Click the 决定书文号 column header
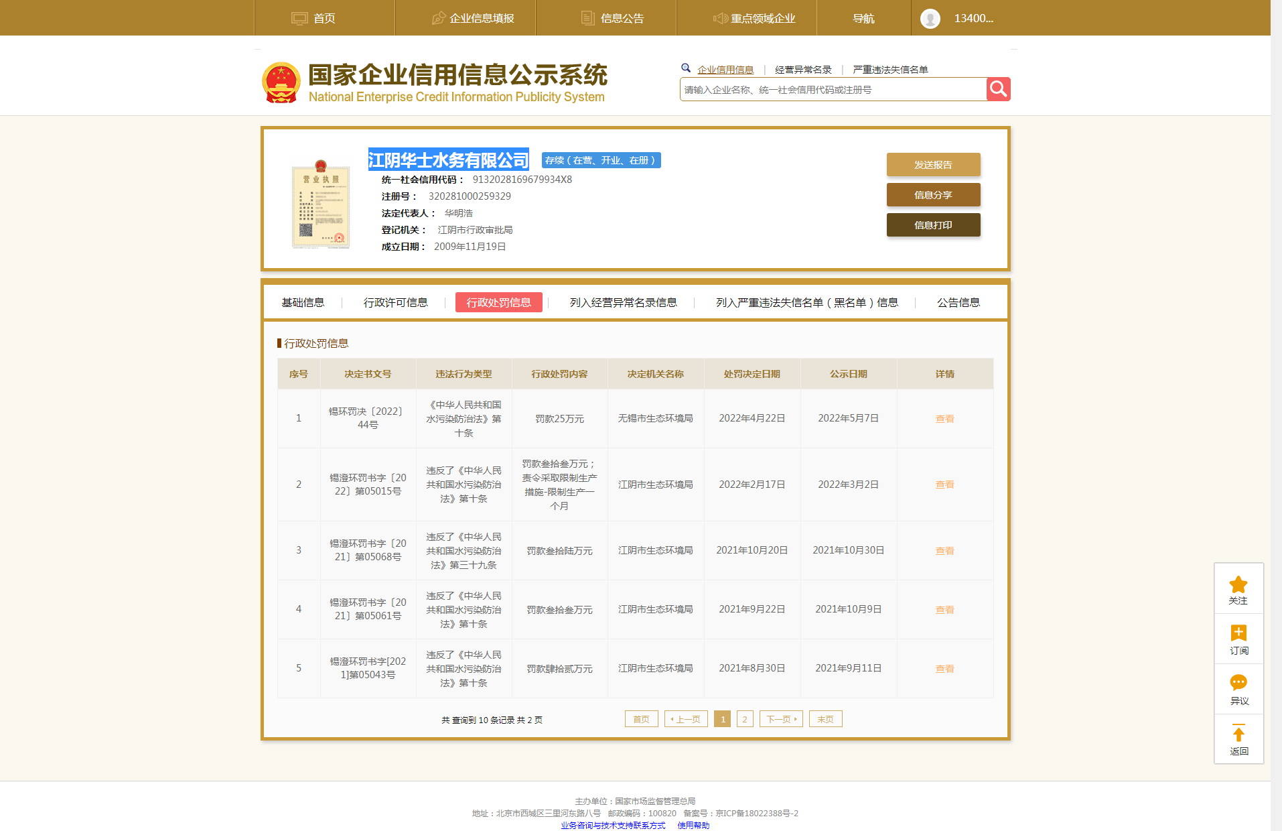Screen dimensions: 1282x831 point(368,374)
